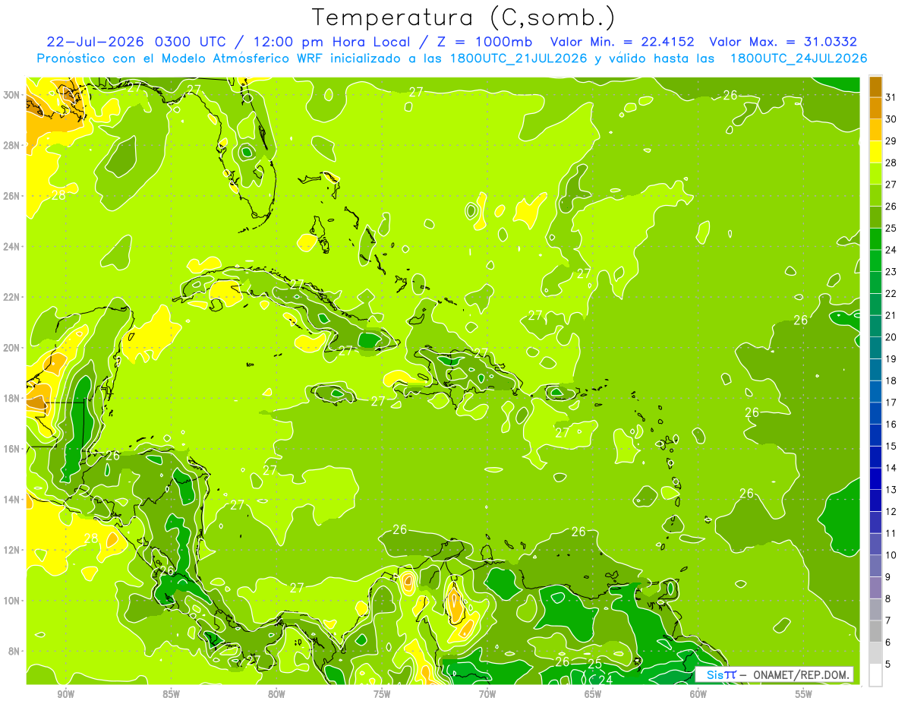Click the 90W longitude axis label
This screenshot has width=911, height=704.
65,695
